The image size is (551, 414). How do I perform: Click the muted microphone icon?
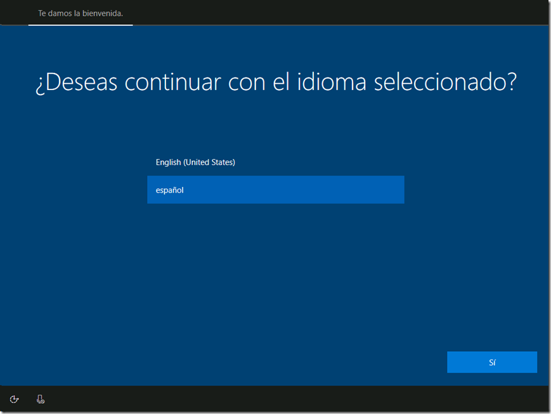tap(41, 399)
